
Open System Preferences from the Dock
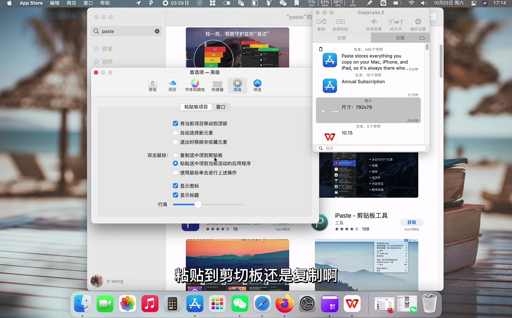tap(307, 304)
